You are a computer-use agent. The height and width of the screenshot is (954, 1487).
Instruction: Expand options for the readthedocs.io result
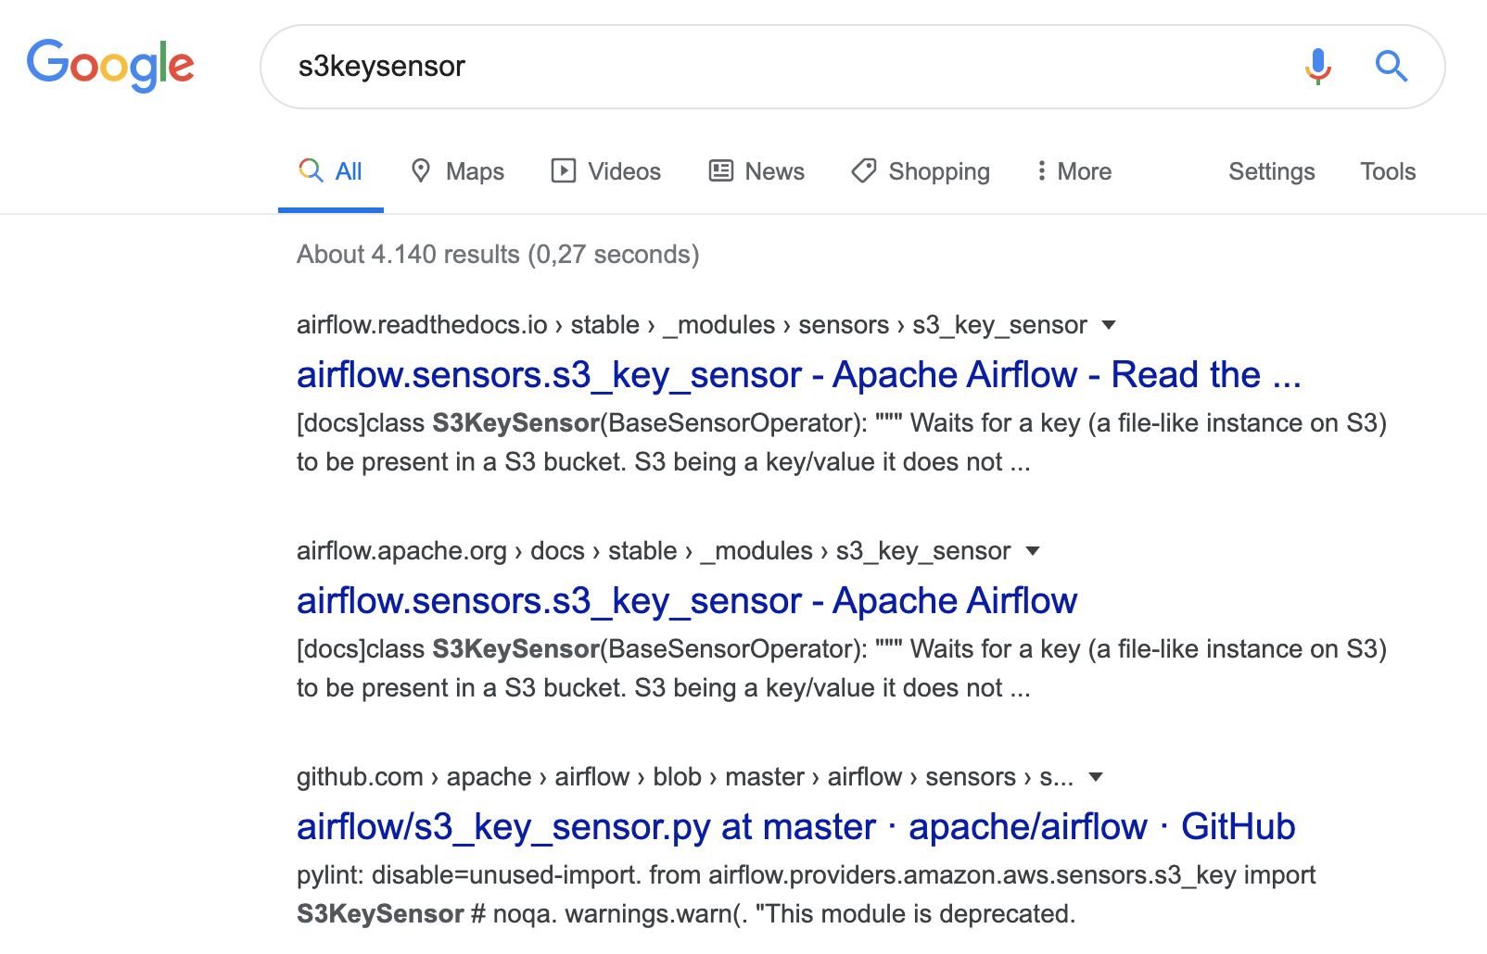(1110, 325)
